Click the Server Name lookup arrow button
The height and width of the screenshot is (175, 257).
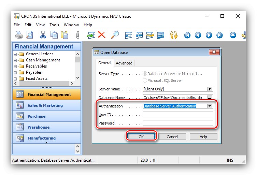point(210,89)
